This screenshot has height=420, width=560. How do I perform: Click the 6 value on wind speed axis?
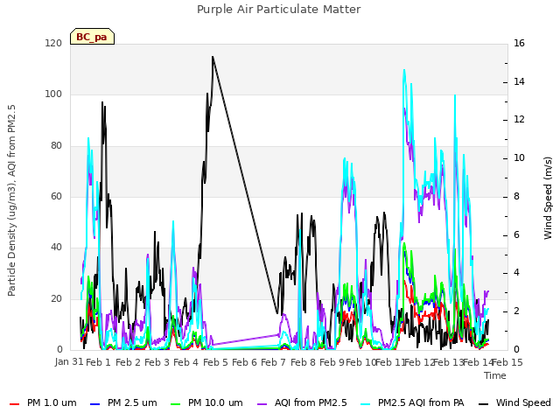517,234
